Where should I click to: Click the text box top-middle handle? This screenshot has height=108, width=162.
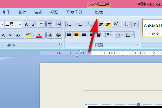click(139, 104)
